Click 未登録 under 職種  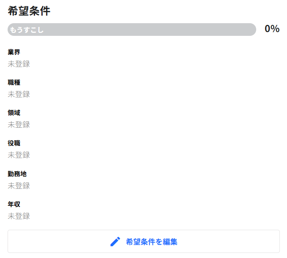(x=19, y=94)
